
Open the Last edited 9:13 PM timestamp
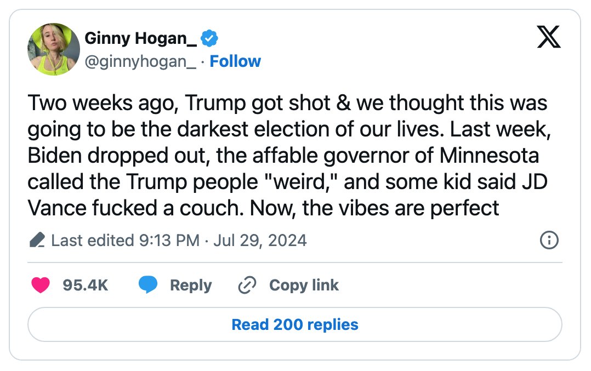pyautogui.click(x=125, y=241)
